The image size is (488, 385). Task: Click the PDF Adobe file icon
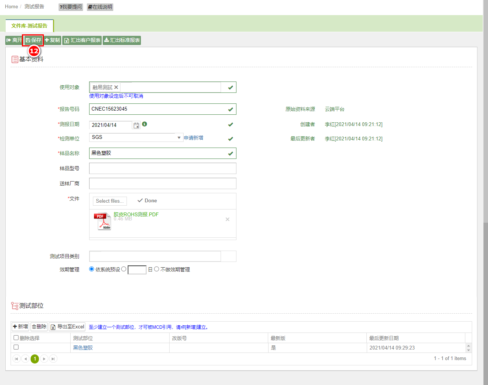click(102, 222)
